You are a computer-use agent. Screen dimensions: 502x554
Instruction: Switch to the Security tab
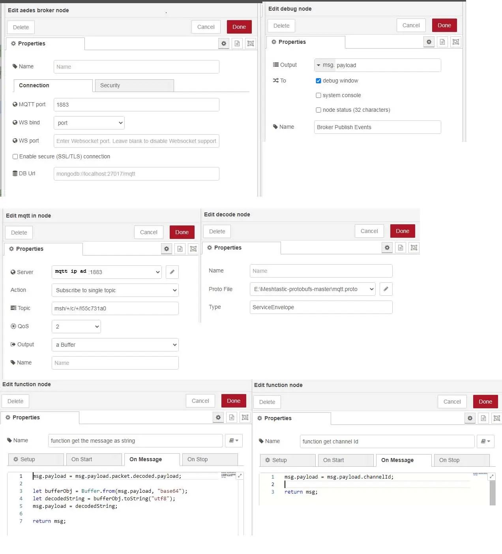[134, 86]
